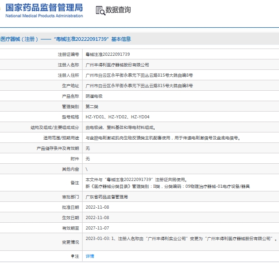Click expiry date 2027-11-07
This screenshot has height=264, width=279.
98,228
